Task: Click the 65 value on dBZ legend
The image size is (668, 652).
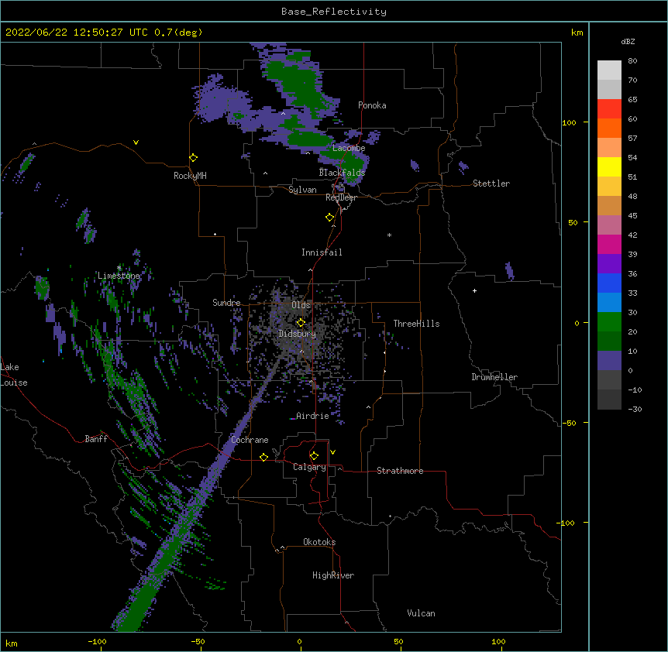Action: click(632, 100)
